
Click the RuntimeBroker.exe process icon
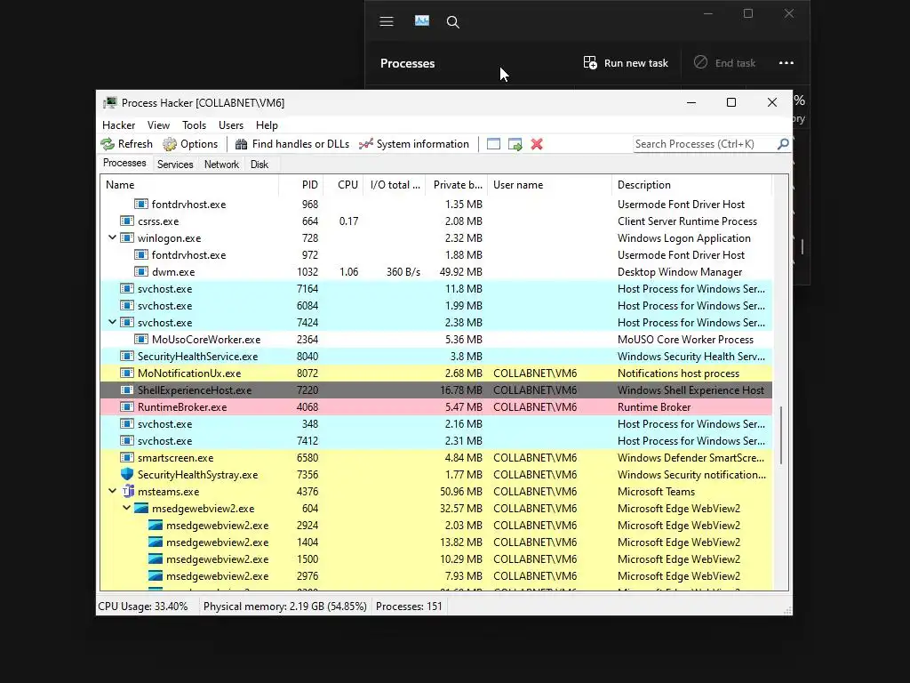(127, 407)
